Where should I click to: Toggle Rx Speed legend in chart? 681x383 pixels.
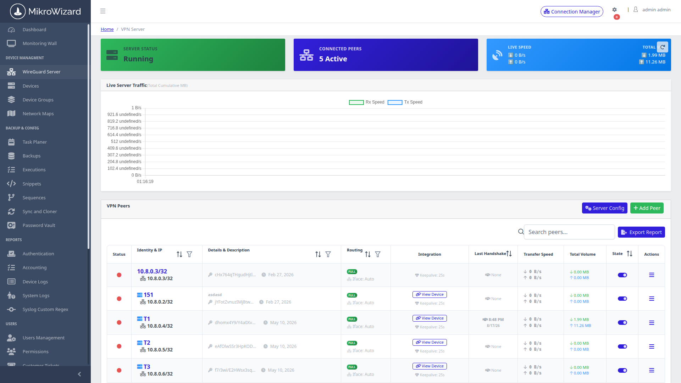tap(366, 102)
